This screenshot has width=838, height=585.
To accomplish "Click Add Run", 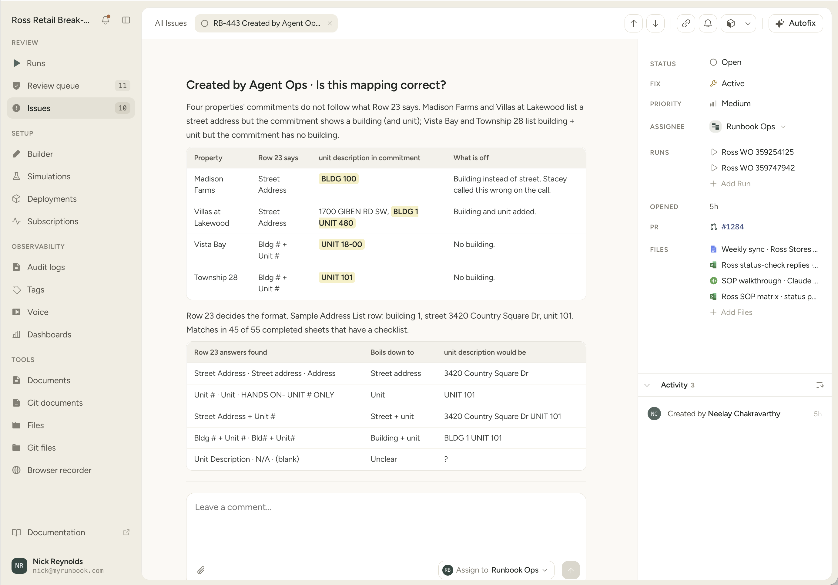I will click(730, 184).
